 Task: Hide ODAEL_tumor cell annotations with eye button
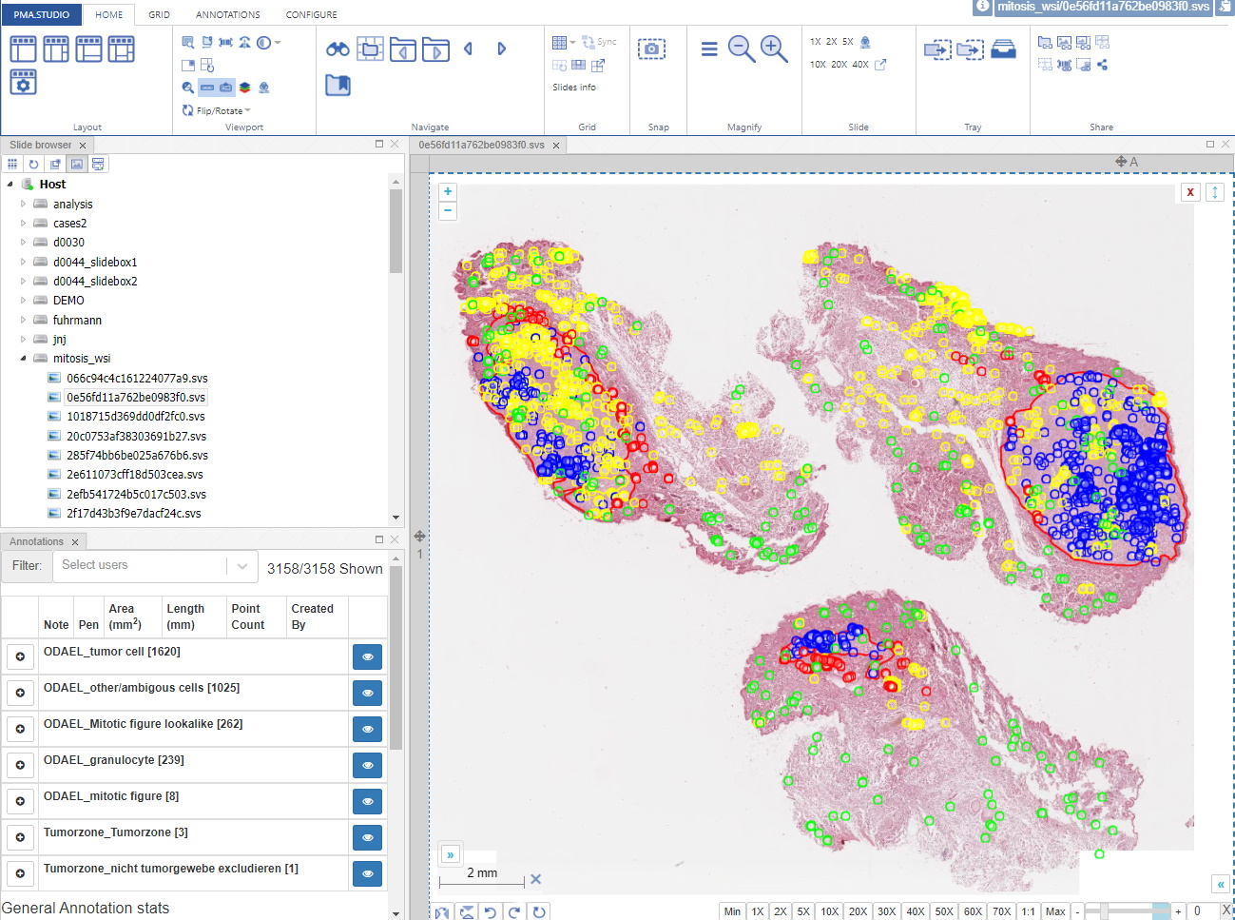pos(367,657)
